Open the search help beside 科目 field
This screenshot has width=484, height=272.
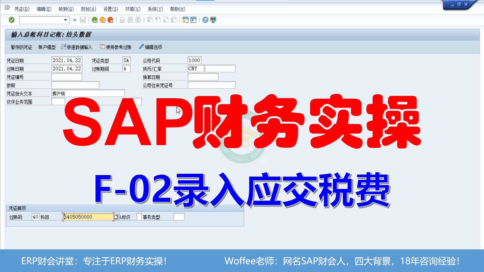pyautogui.click(x=116, y=217)
